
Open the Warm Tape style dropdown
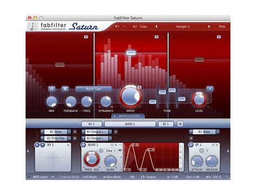point(93,89)
